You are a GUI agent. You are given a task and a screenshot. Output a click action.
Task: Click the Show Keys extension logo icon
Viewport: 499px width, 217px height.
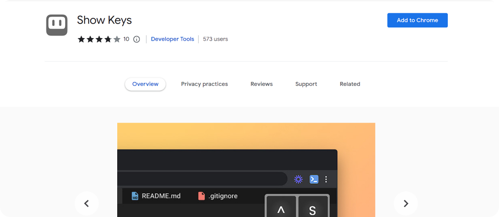[x=57, y=25]
